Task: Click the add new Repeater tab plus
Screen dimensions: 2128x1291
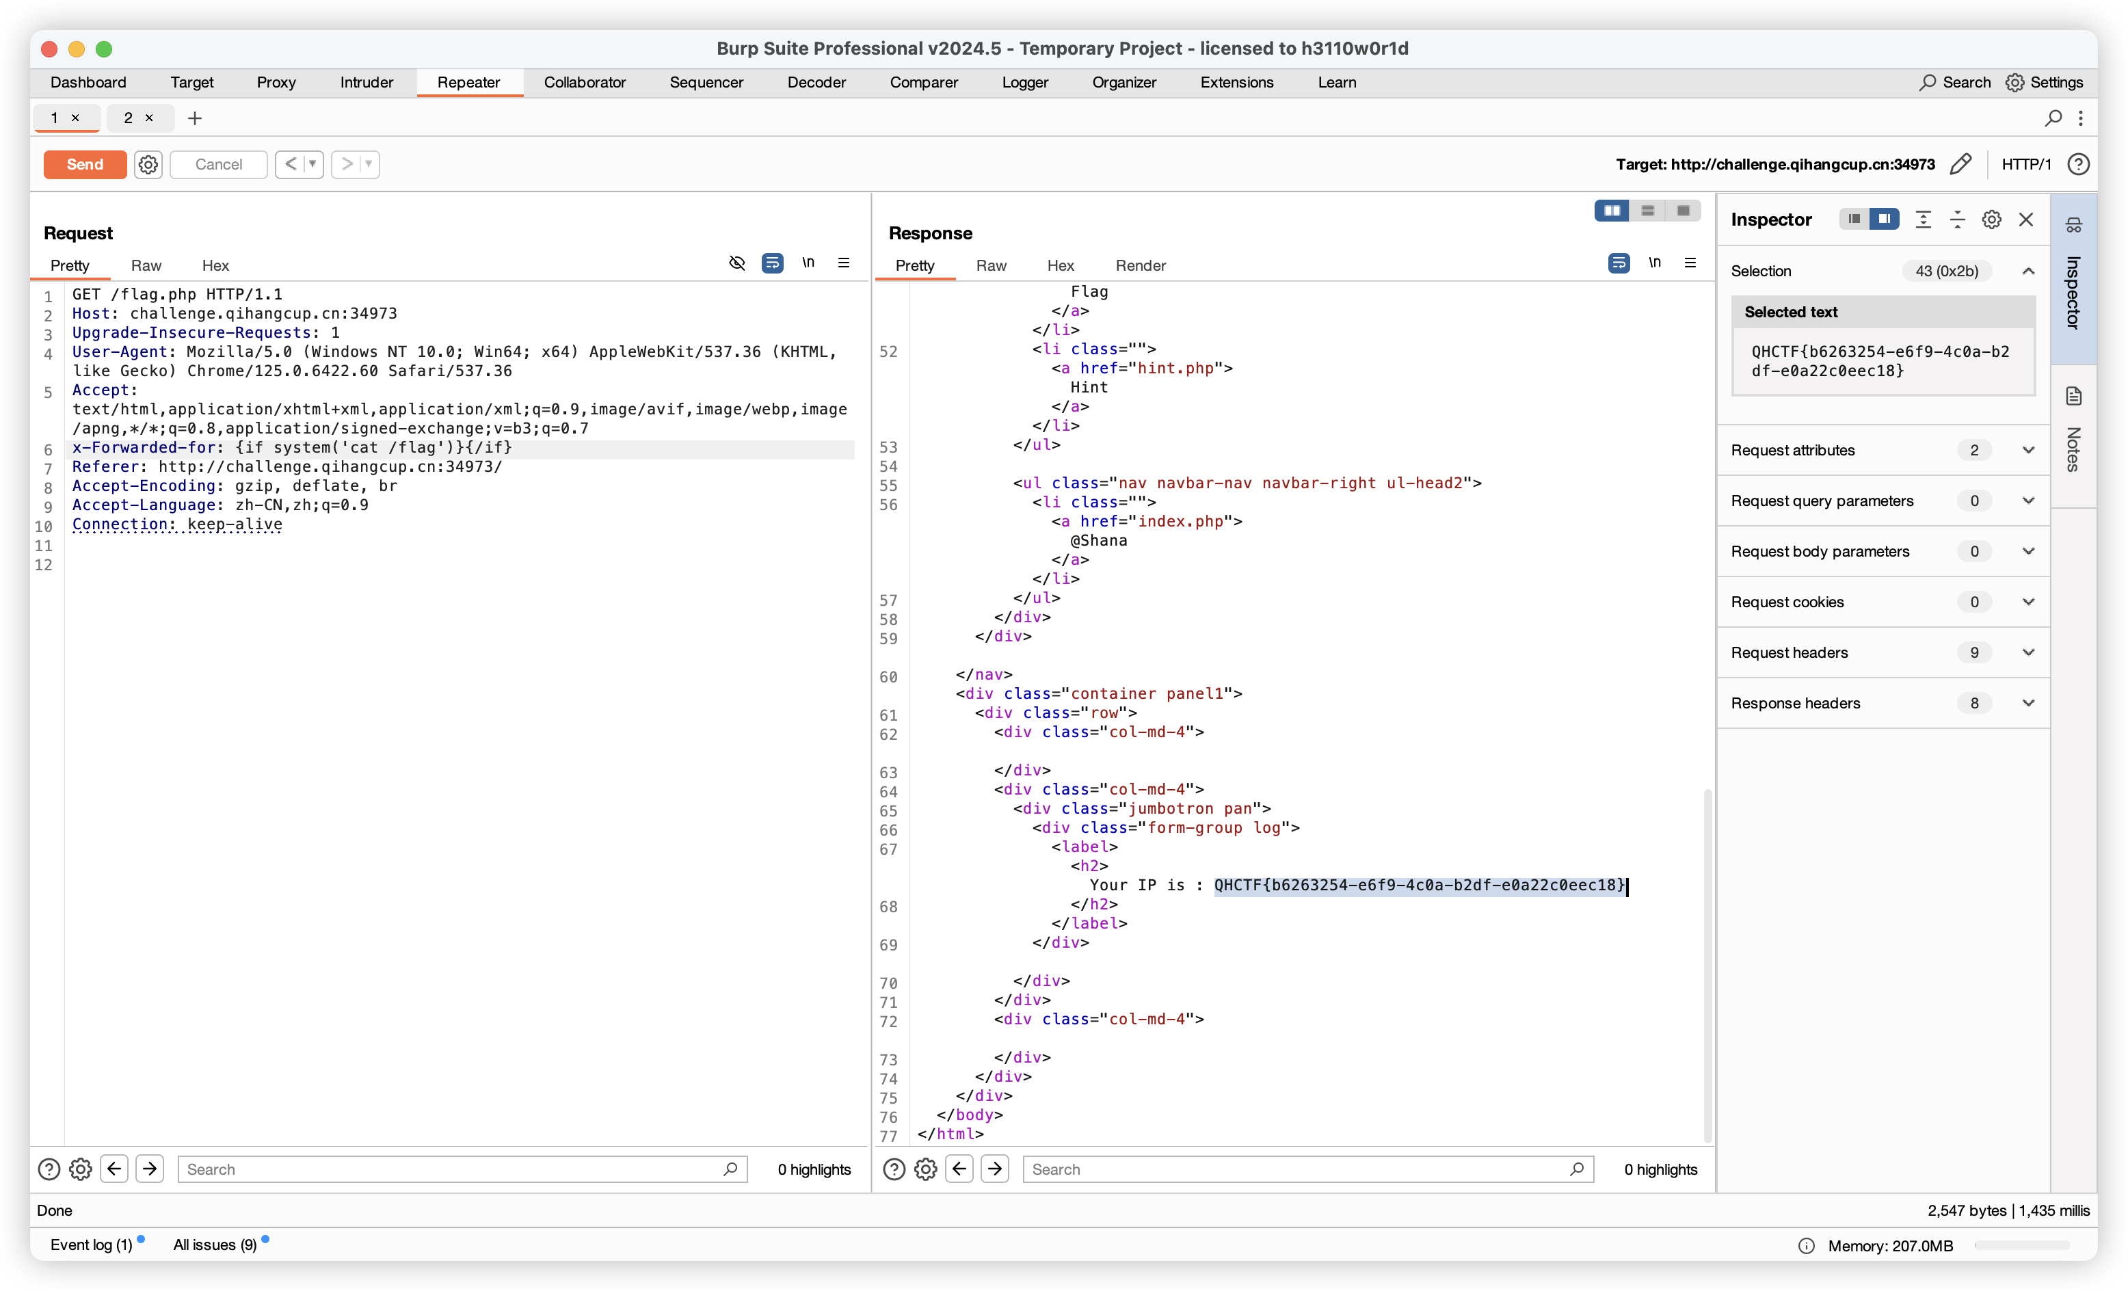Action: click(x=194, y=118)
